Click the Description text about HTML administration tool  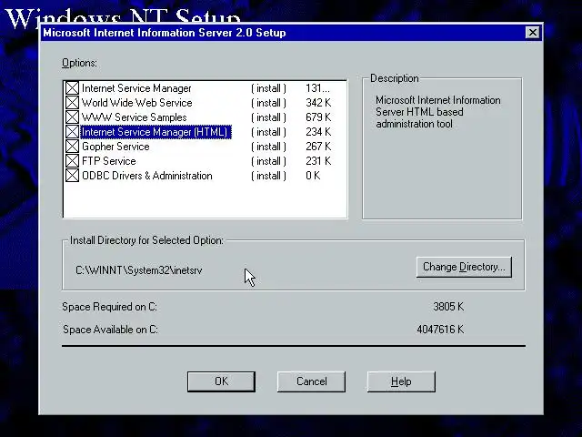pos(438,112)
